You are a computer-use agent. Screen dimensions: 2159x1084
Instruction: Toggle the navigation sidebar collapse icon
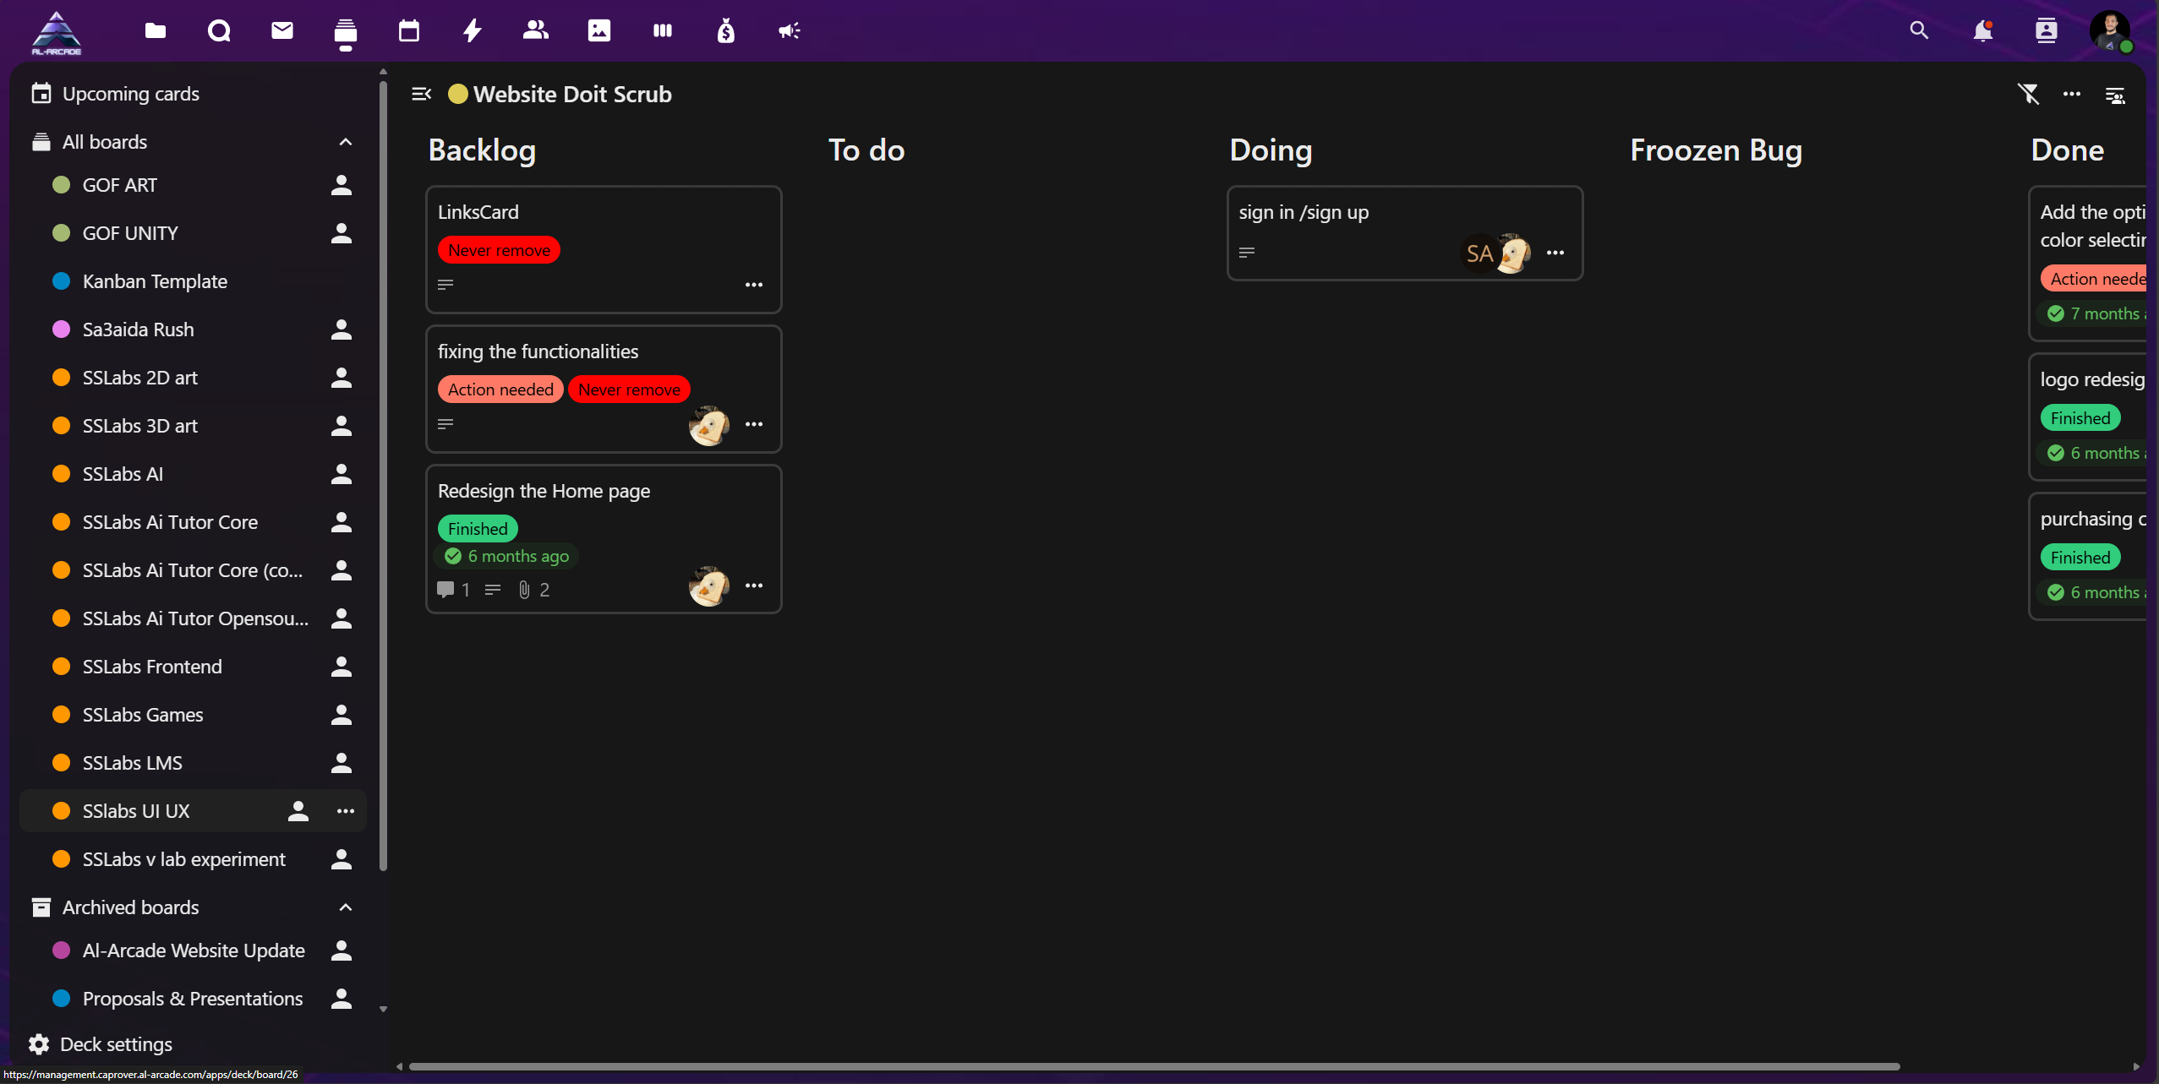[x=421, y=94]
